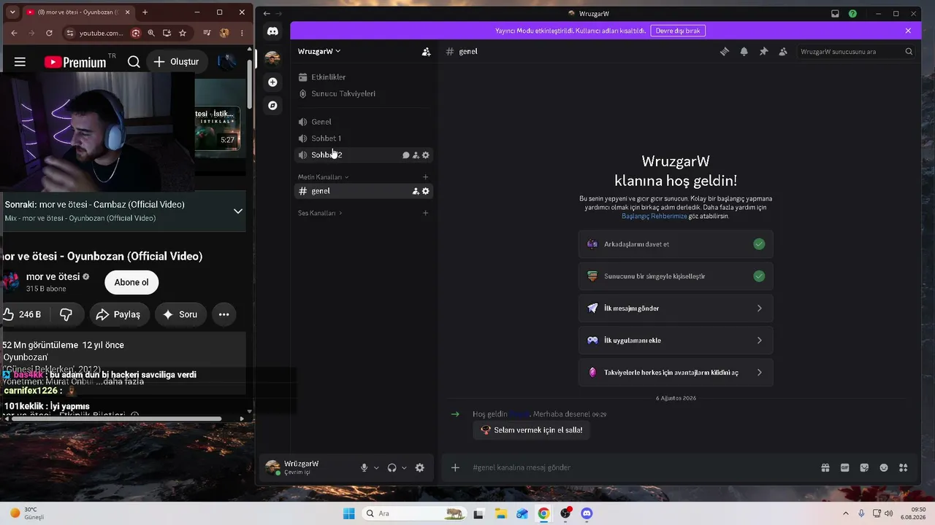The width and height of the screenshot is (935, 525).
Task: Open the apps launcher in chat bar
Action: point(904,468)
